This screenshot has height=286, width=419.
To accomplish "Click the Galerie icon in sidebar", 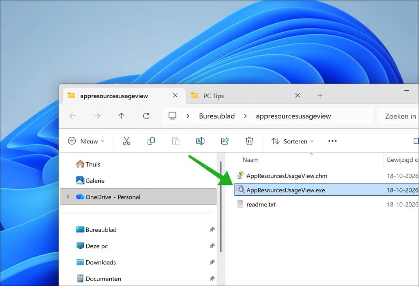I will 80,180.
